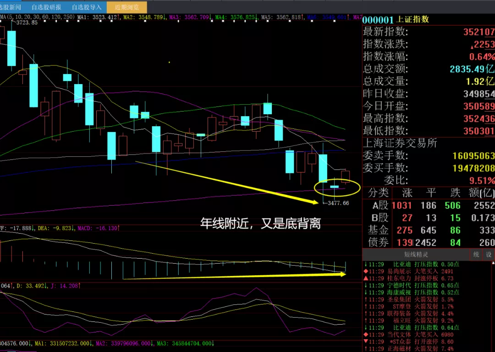Click the MA5: 3562.818 readout

click(282, 17)
